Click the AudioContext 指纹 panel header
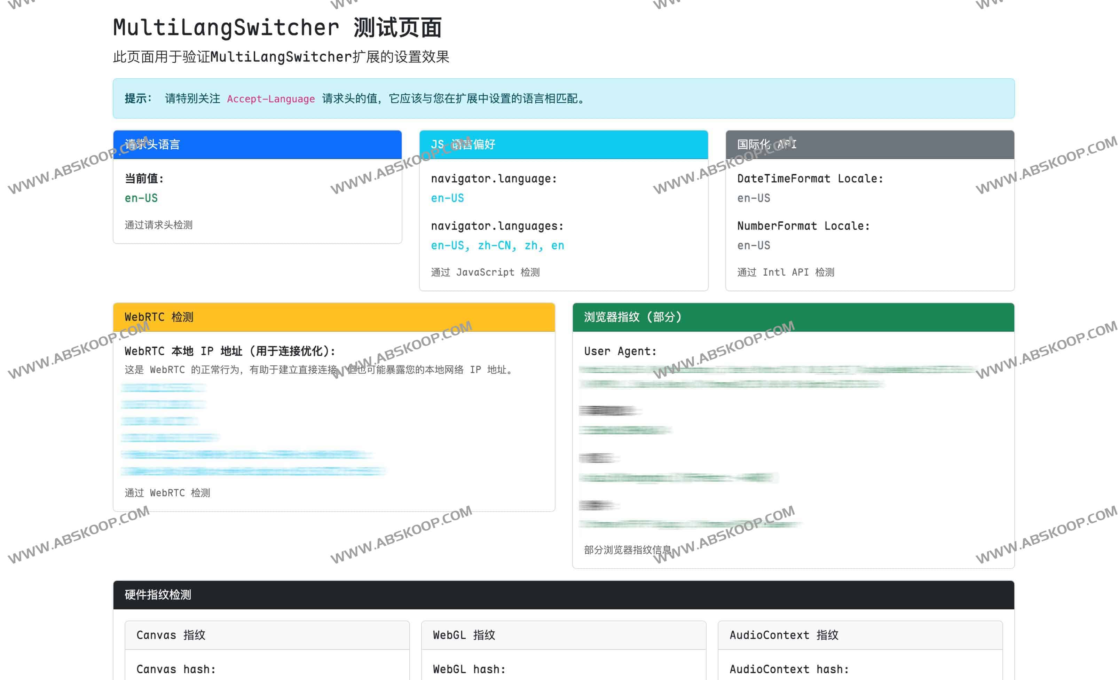The width and height of the screenshot is (1118, 680). tap(860, 635)
